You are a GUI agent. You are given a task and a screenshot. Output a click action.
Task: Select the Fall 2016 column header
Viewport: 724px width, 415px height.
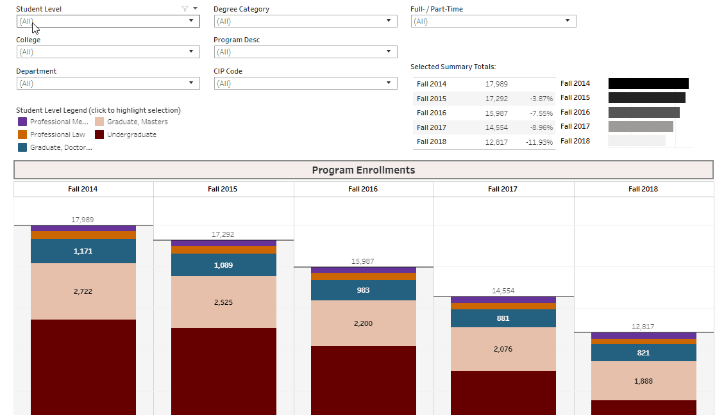pos(363,188)
